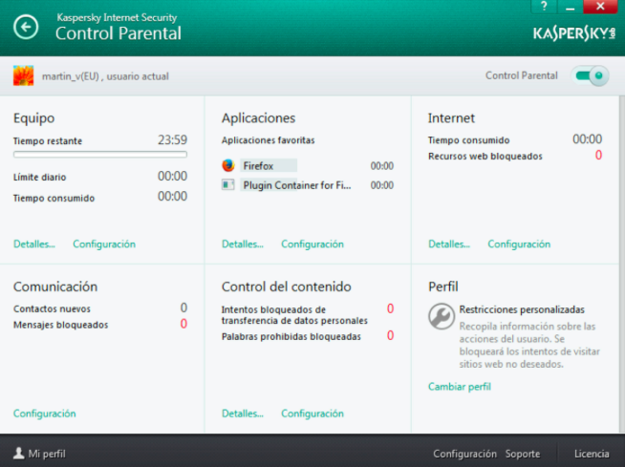Open Configuración link under Comunicación
This screenshot has height=467, width=625.
click(x=45, y=414)
